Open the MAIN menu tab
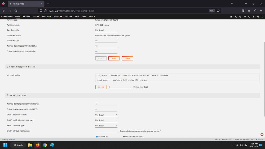 18,16
